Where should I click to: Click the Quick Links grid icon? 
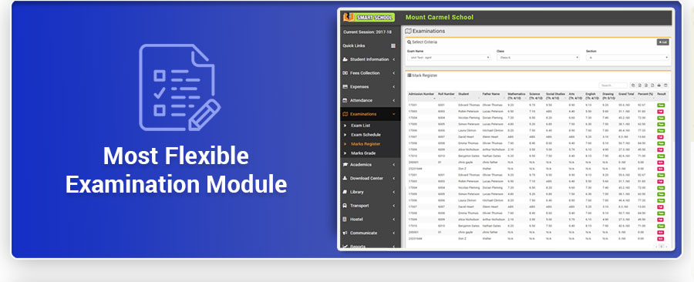[x=393, y=46]
